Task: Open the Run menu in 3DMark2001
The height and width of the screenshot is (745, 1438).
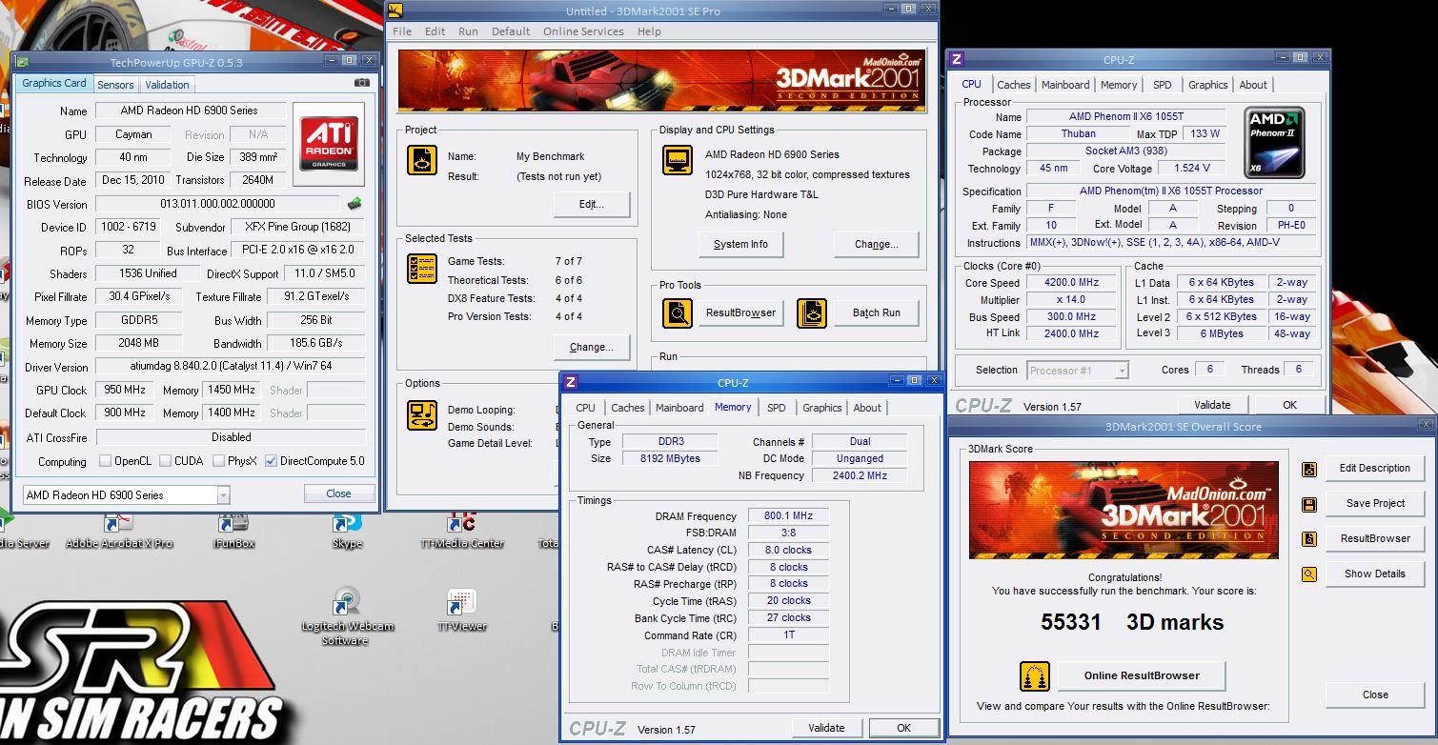Action: pos(468,31)
